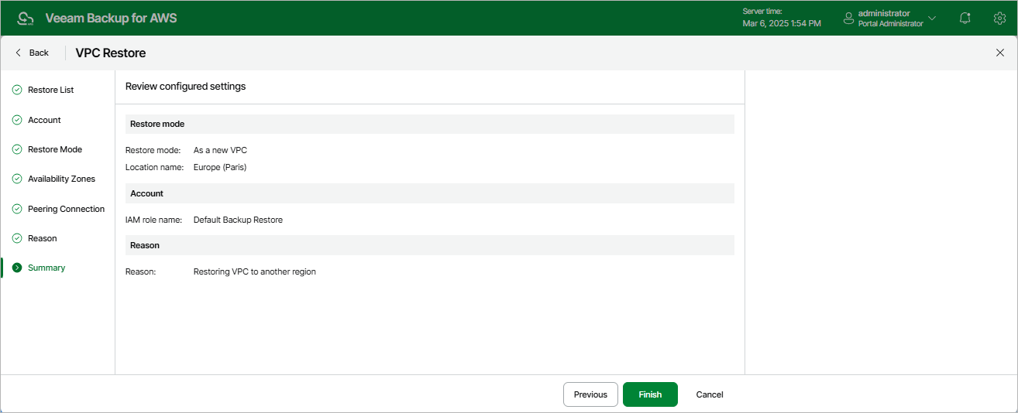Click the green check icon beside Peering Connection
The width and height of the screenshot is (1018, 413).
point(17,209)
